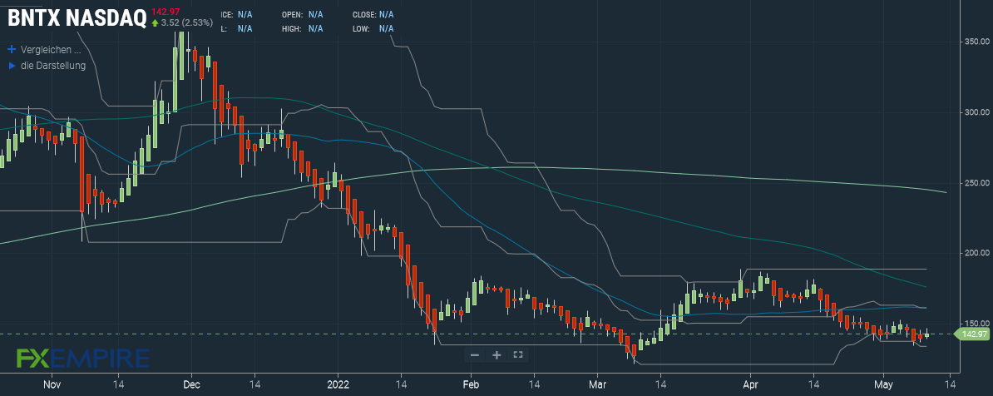Image resolution: width=993 pixels, height=396 pixels.
Task: Click the HIGH N/A value in header
Action: coord(315,28)
